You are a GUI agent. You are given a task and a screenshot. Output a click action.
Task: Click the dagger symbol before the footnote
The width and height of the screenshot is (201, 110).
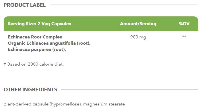click(5, 64)
